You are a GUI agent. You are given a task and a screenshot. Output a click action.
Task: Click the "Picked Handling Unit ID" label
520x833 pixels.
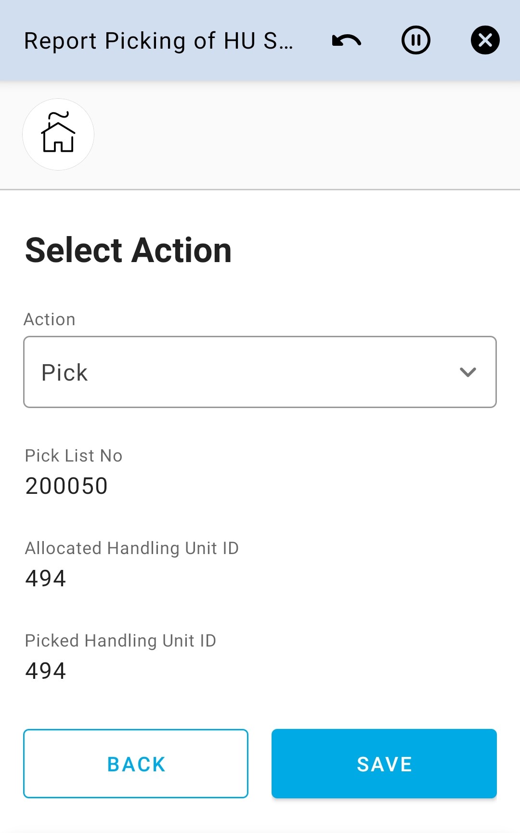(120, 641)
